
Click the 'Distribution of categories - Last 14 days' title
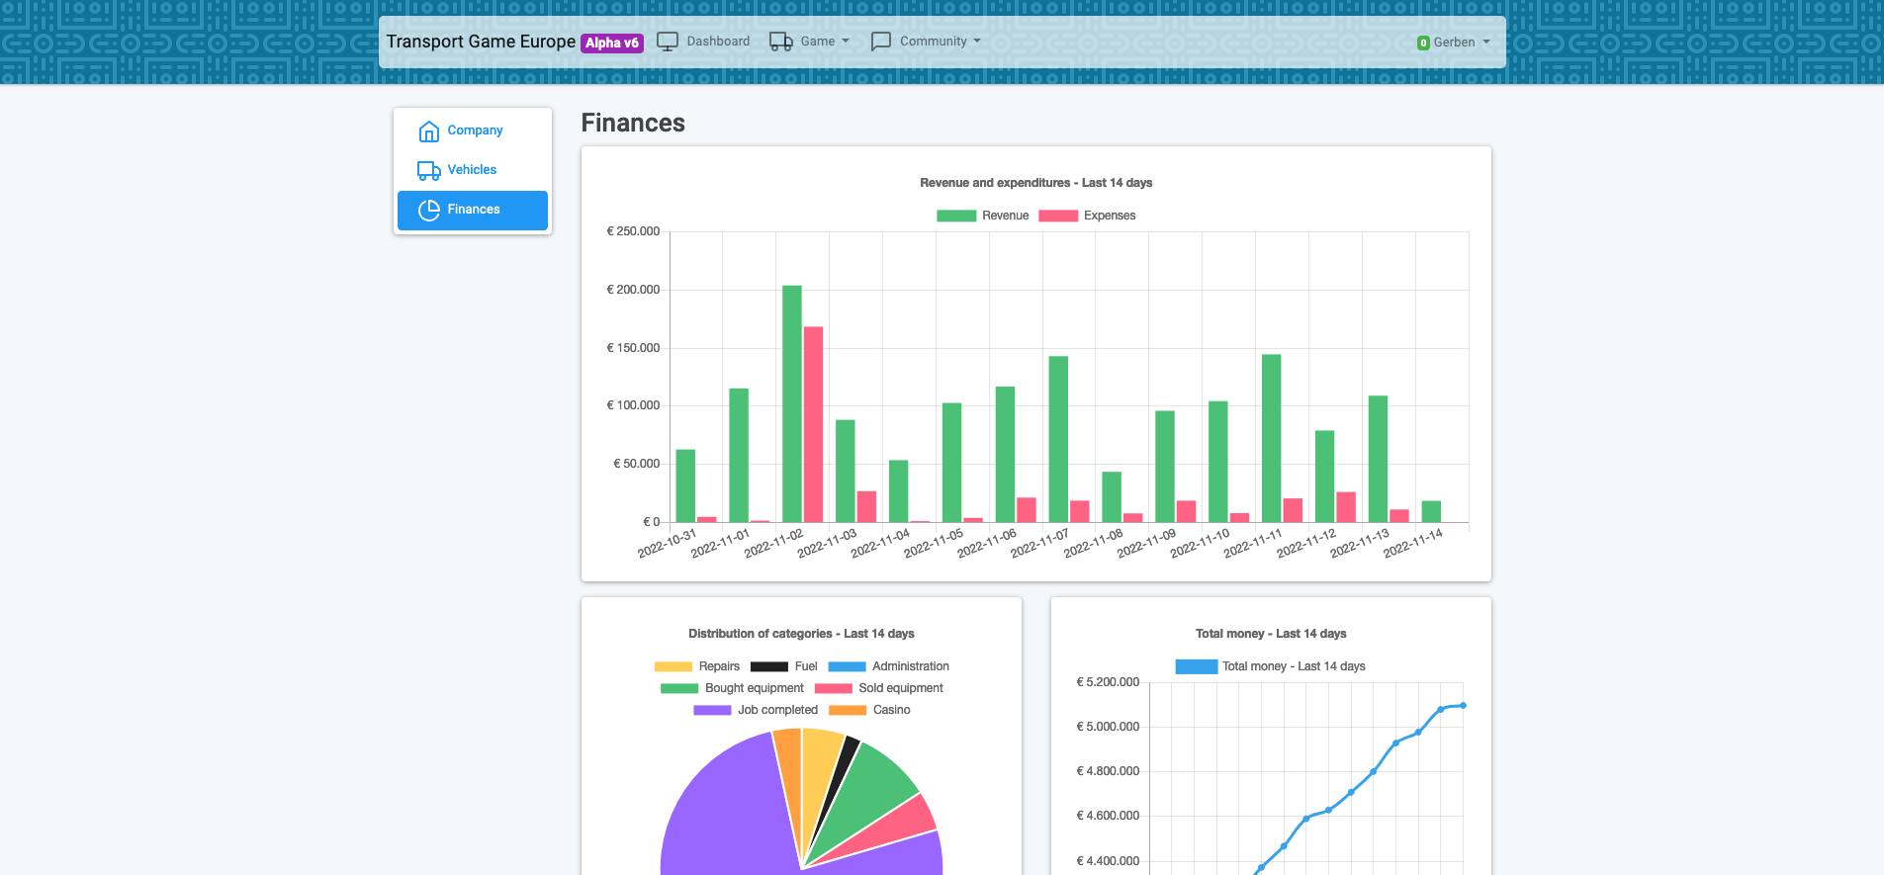pyautogui.click(x=801, y=634)
